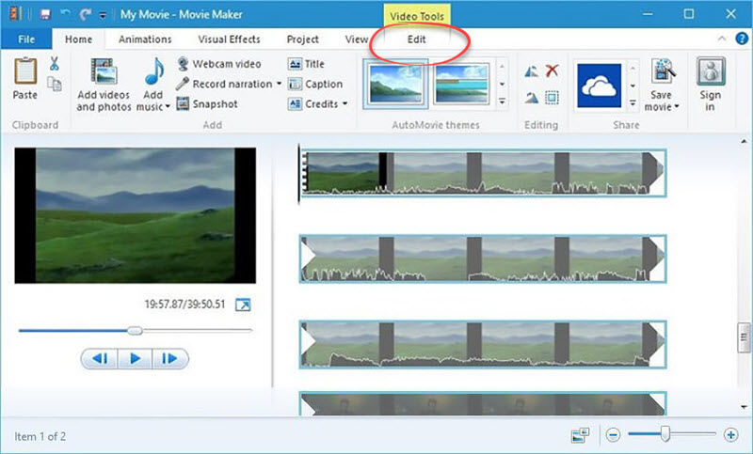View preview in full screen

[243, 305]
